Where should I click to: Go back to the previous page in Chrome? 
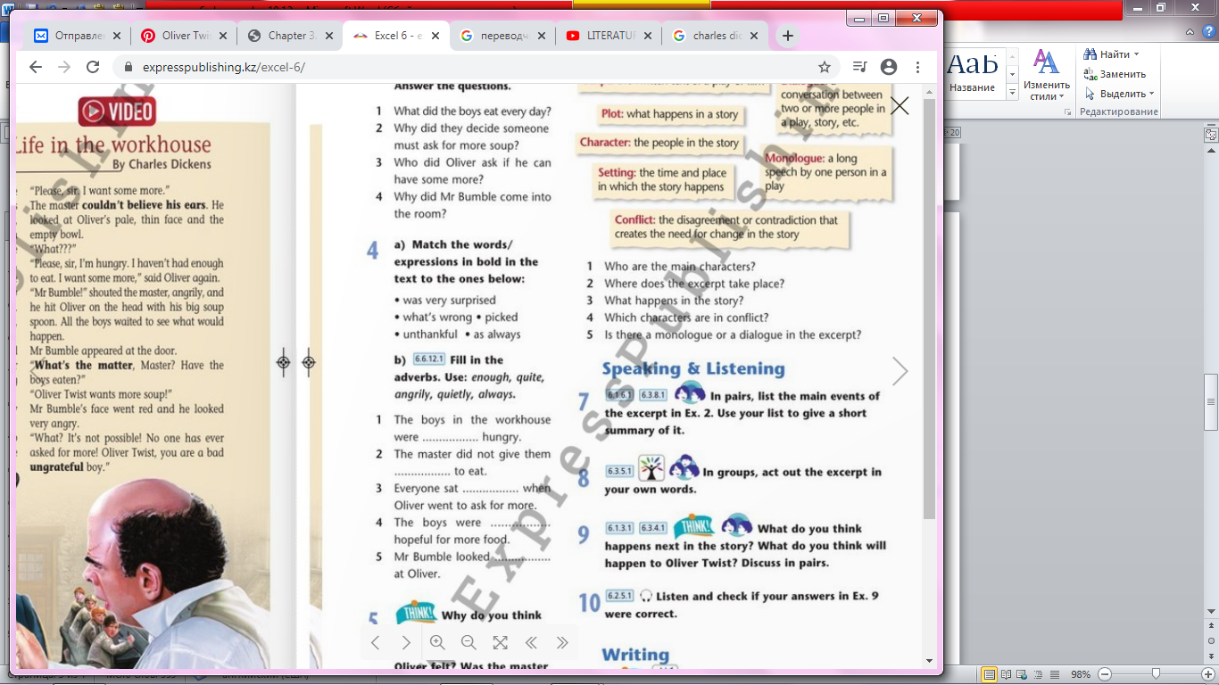coord(36,67)
